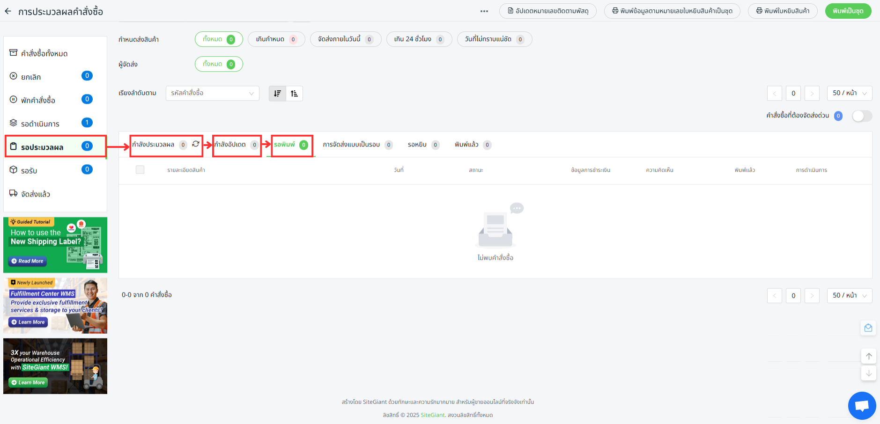Enable the คำสั่งซื้อที่ต้องจัดส่งด่วน toggle

[x=861, y=116]
